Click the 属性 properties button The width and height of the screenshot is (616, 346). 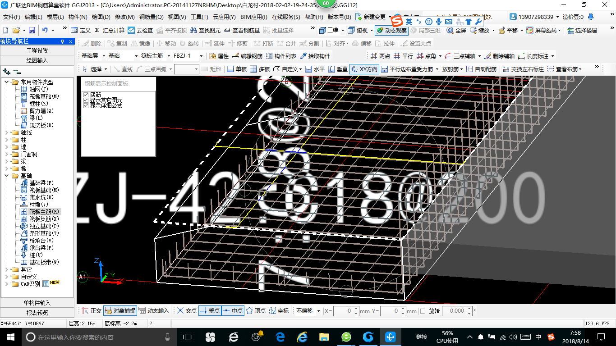point(219,56)
